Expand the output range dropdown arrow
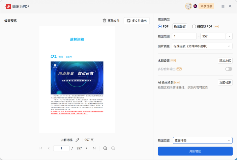The width and height of the screenshot is (237, 160). pyautogui.click(x=229, y=36)
